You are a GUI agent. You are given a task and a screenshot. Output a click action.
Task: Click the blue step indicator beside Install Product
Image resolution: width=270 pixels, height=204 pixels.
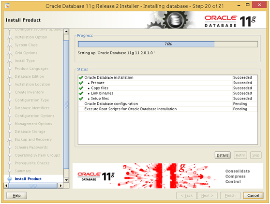[10, 179]
